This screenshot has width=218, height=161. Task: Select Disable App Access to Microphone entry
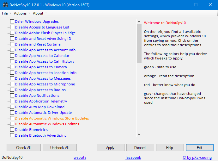[45, 84]
